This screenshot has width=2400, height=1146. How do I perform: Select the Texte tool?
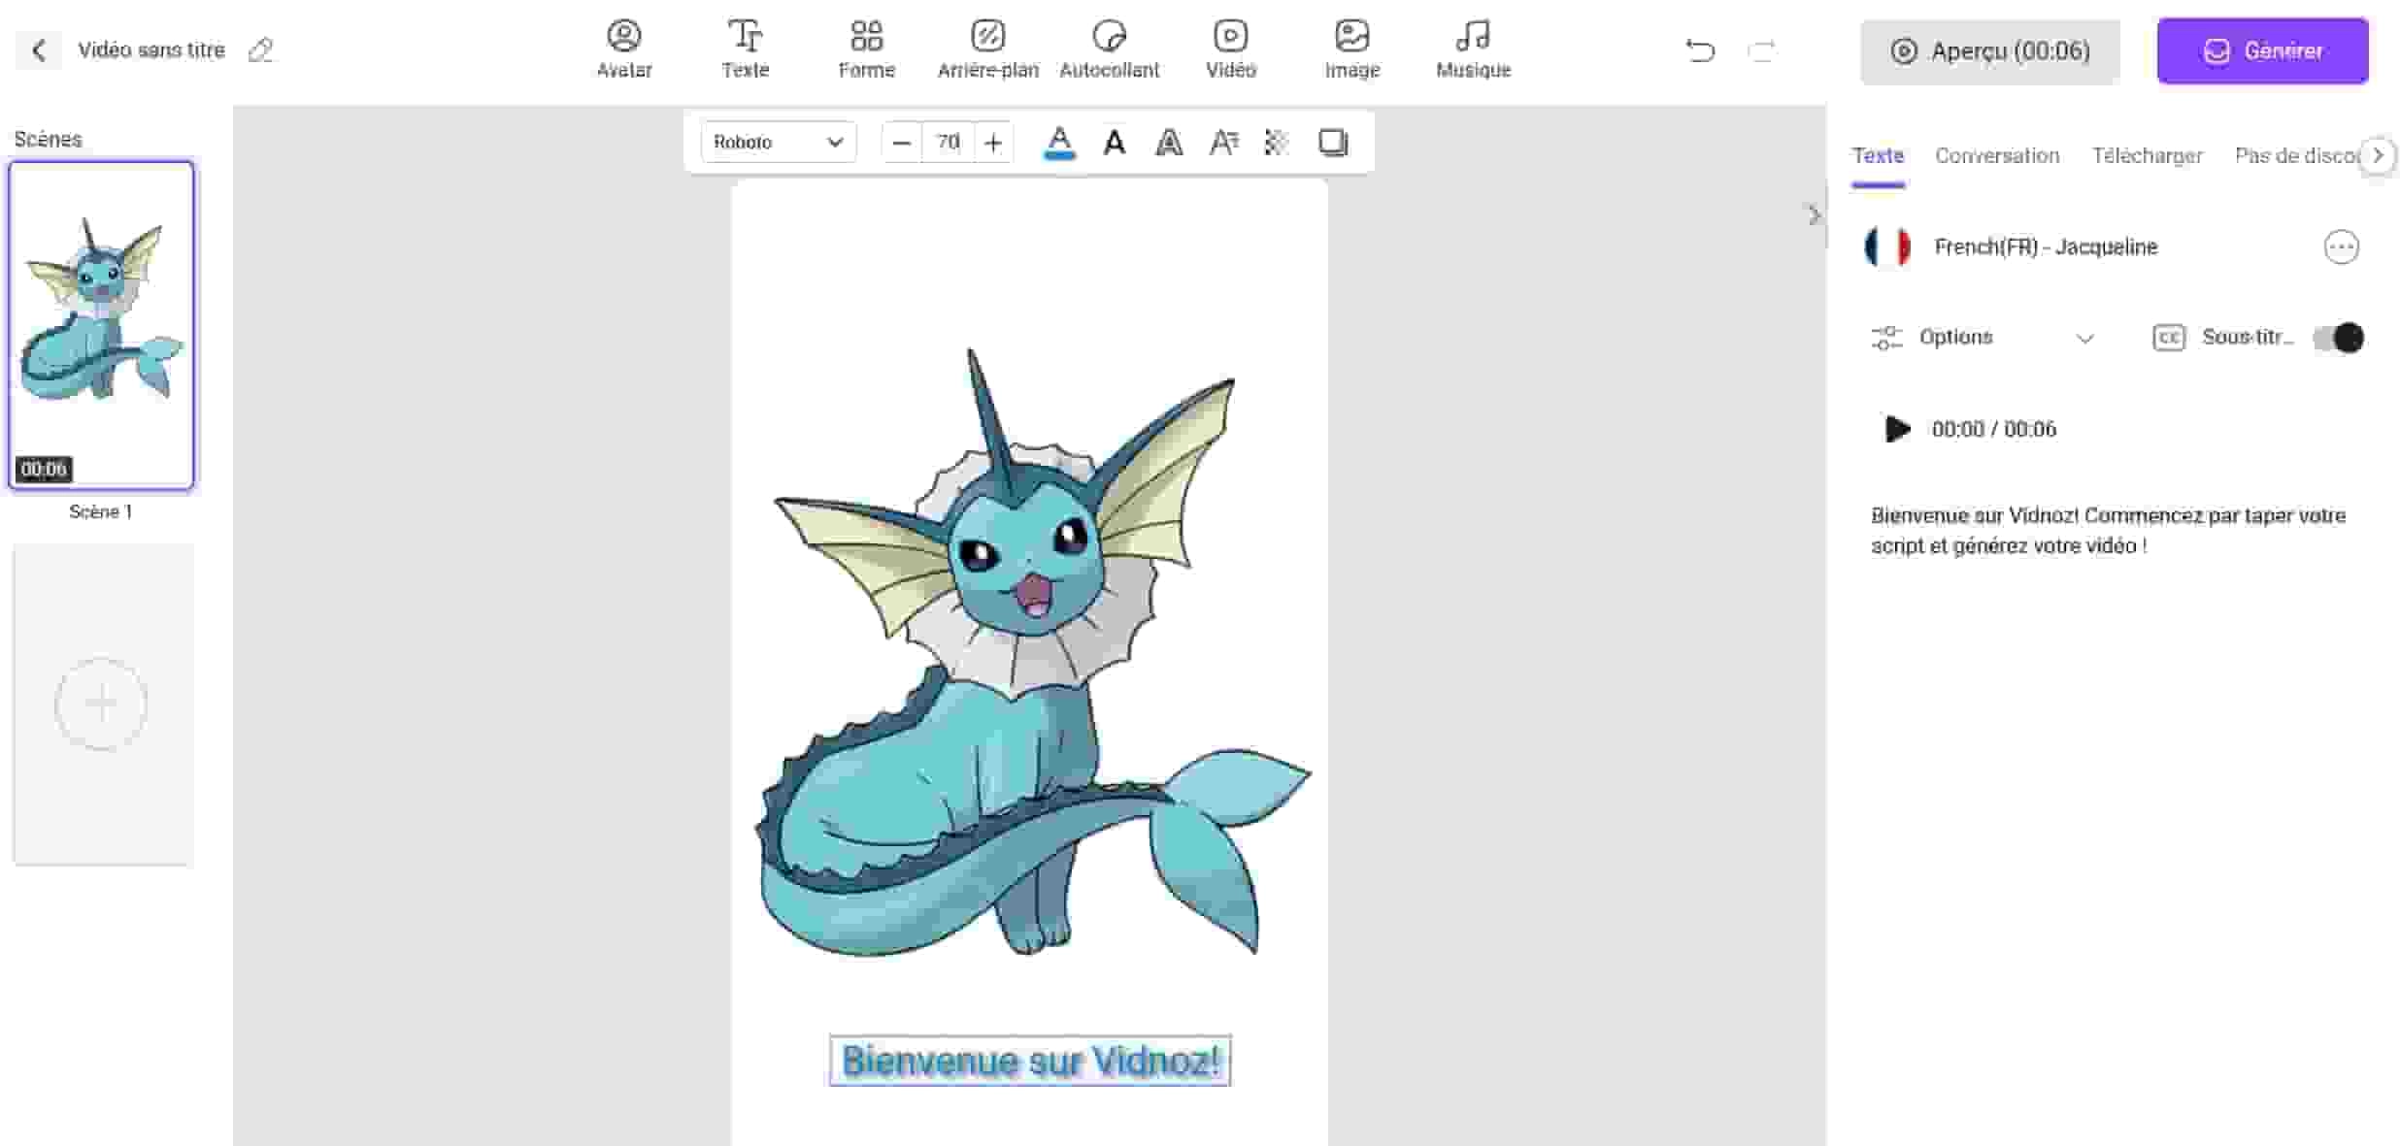[x=745, y=49]
